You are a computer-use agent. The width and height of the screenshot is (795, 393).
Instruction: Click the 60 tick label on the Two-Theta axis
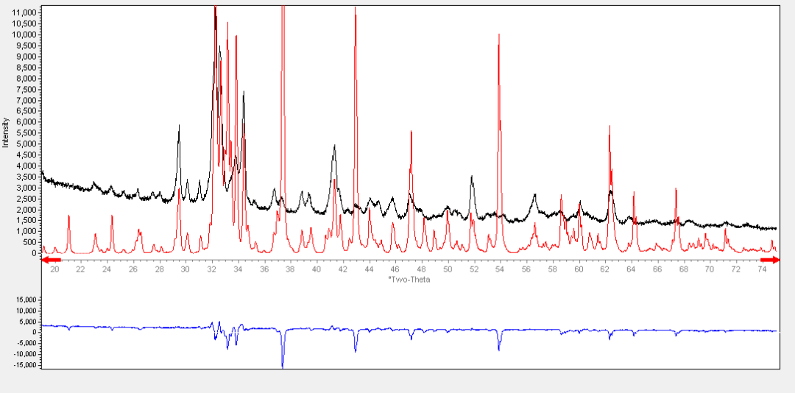point(579,270)
